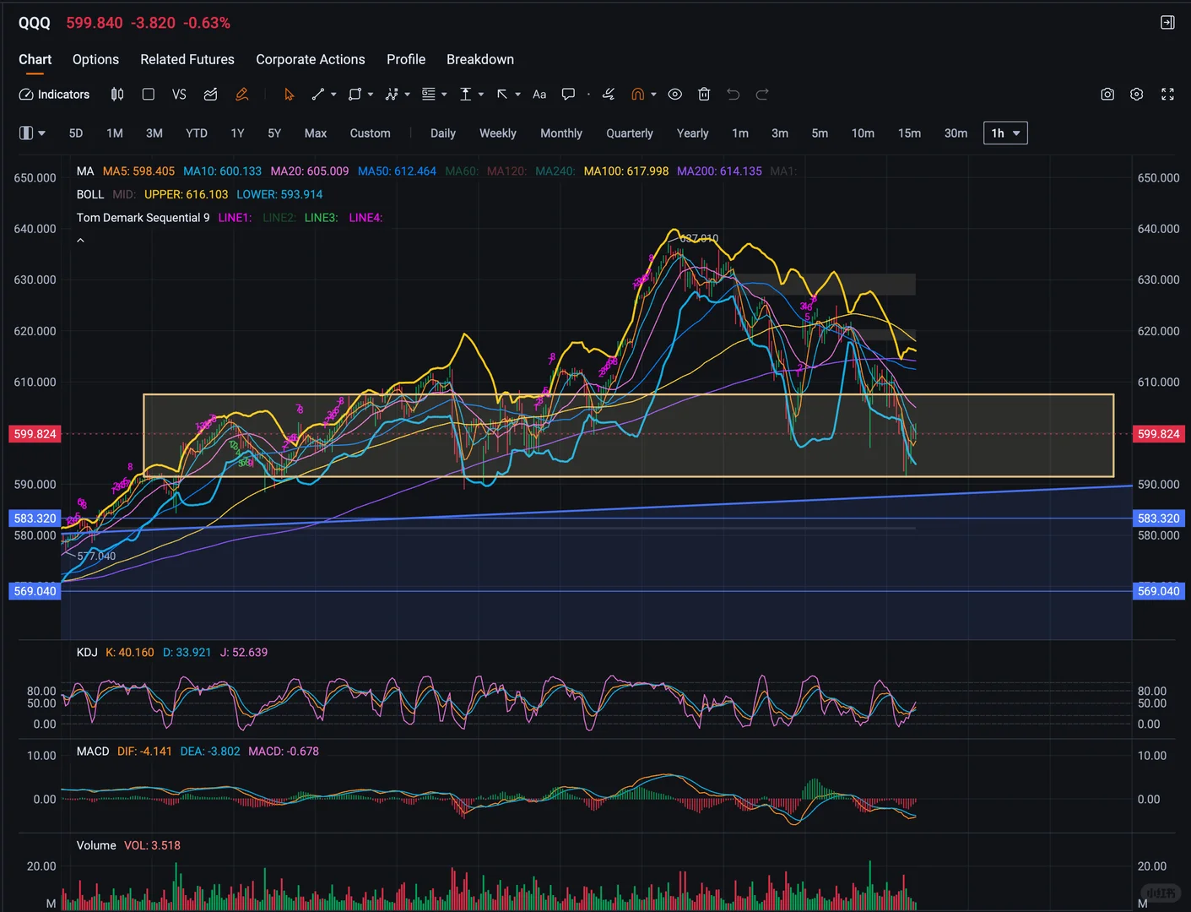Select the price range measure tool

[x=465, y=95]
